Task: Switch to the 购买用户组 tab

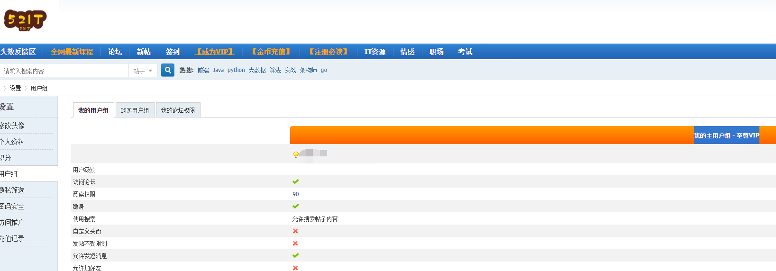Action: click(x=135, y=110)
